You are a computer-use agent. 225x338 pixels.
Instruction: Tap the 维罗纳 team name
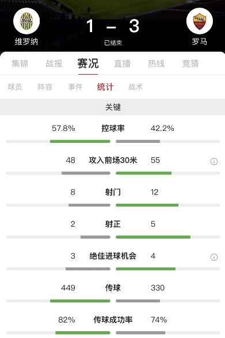(26, 41)
